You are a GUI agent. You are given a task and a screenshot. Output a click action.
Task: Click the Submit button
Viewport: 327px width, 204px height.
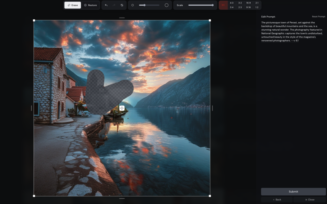pos(293,192)
